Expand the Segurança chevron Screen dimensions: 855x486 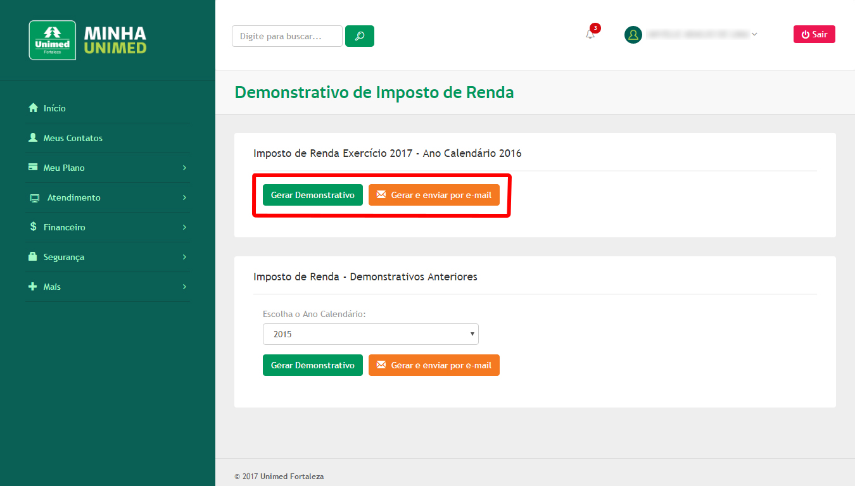[184, 257]
